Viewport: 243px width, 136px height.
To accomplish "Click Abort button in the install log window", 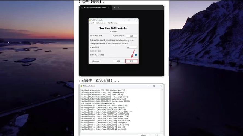I will coord(143,135).
